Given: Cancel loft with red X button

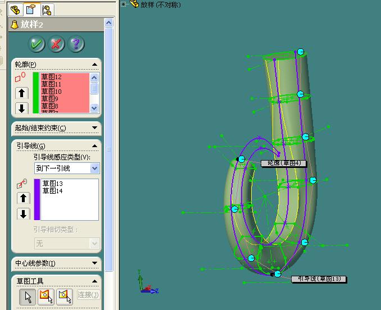Looking at the screenshot, I should (x=56, y=44).
